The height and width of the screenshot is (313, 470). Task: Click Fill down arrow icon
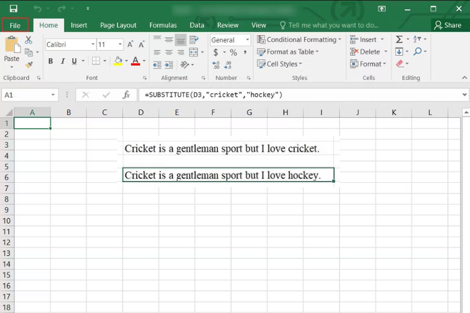tap(399, 51)
